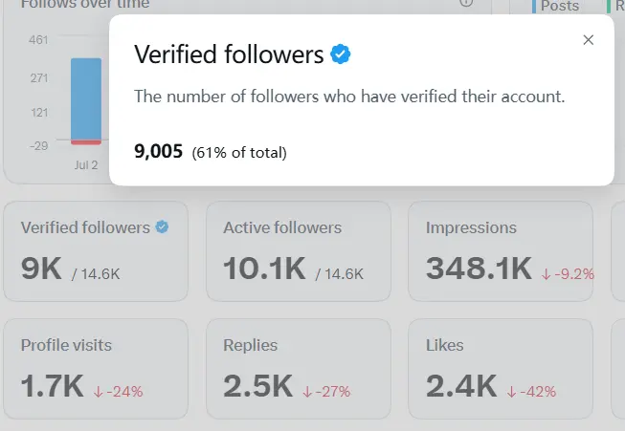The width and height of the screenshot is (625, 431).
Task: Click the blue verified badge in popup title
Action: [x=341, y=54]
